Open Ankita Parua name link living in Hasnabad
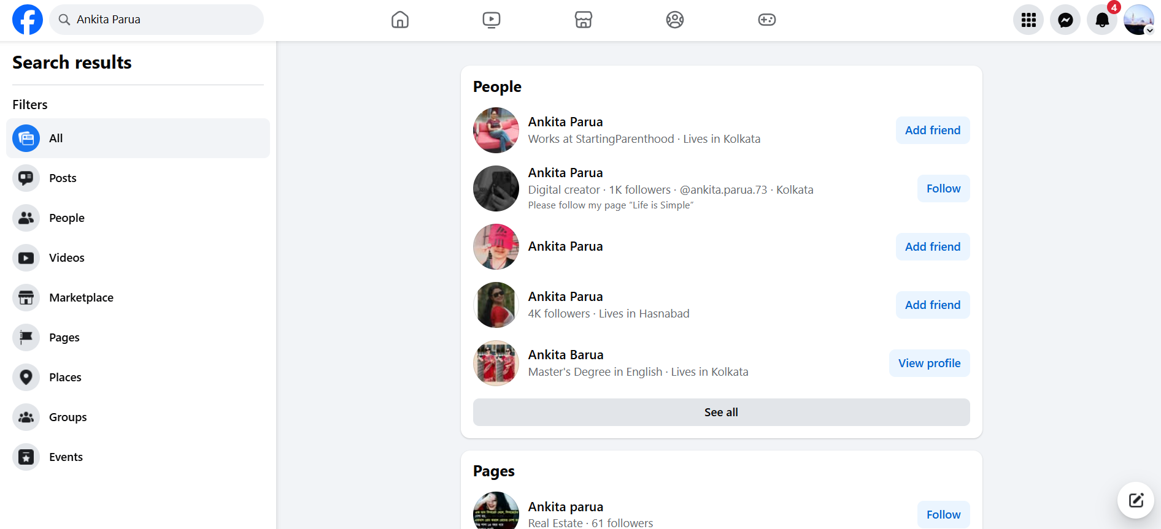 (566, 297)
